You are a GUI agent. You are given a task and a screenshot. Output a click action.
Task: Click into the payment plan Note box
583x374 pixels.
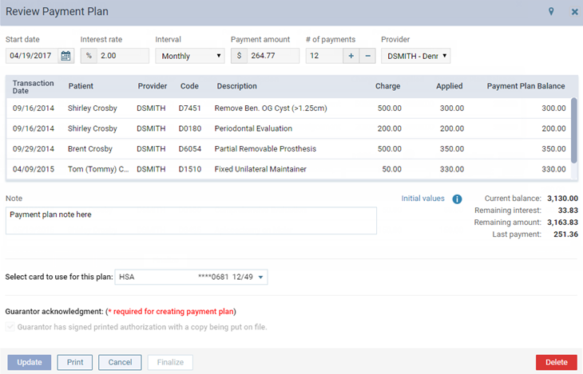click(191, 221)
